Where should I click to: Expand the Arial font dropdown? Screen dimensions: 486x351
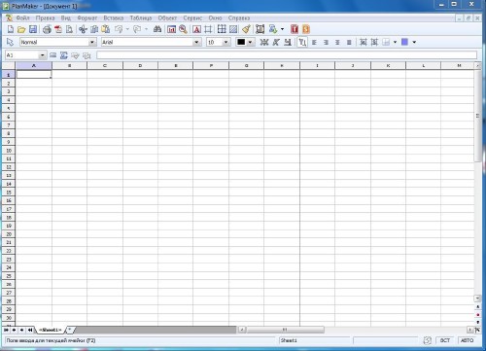point(196,42)
